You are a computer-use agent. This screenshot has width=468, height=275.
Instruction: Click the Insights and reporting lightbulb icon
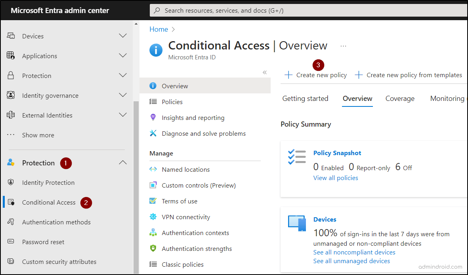click(153, 118)
